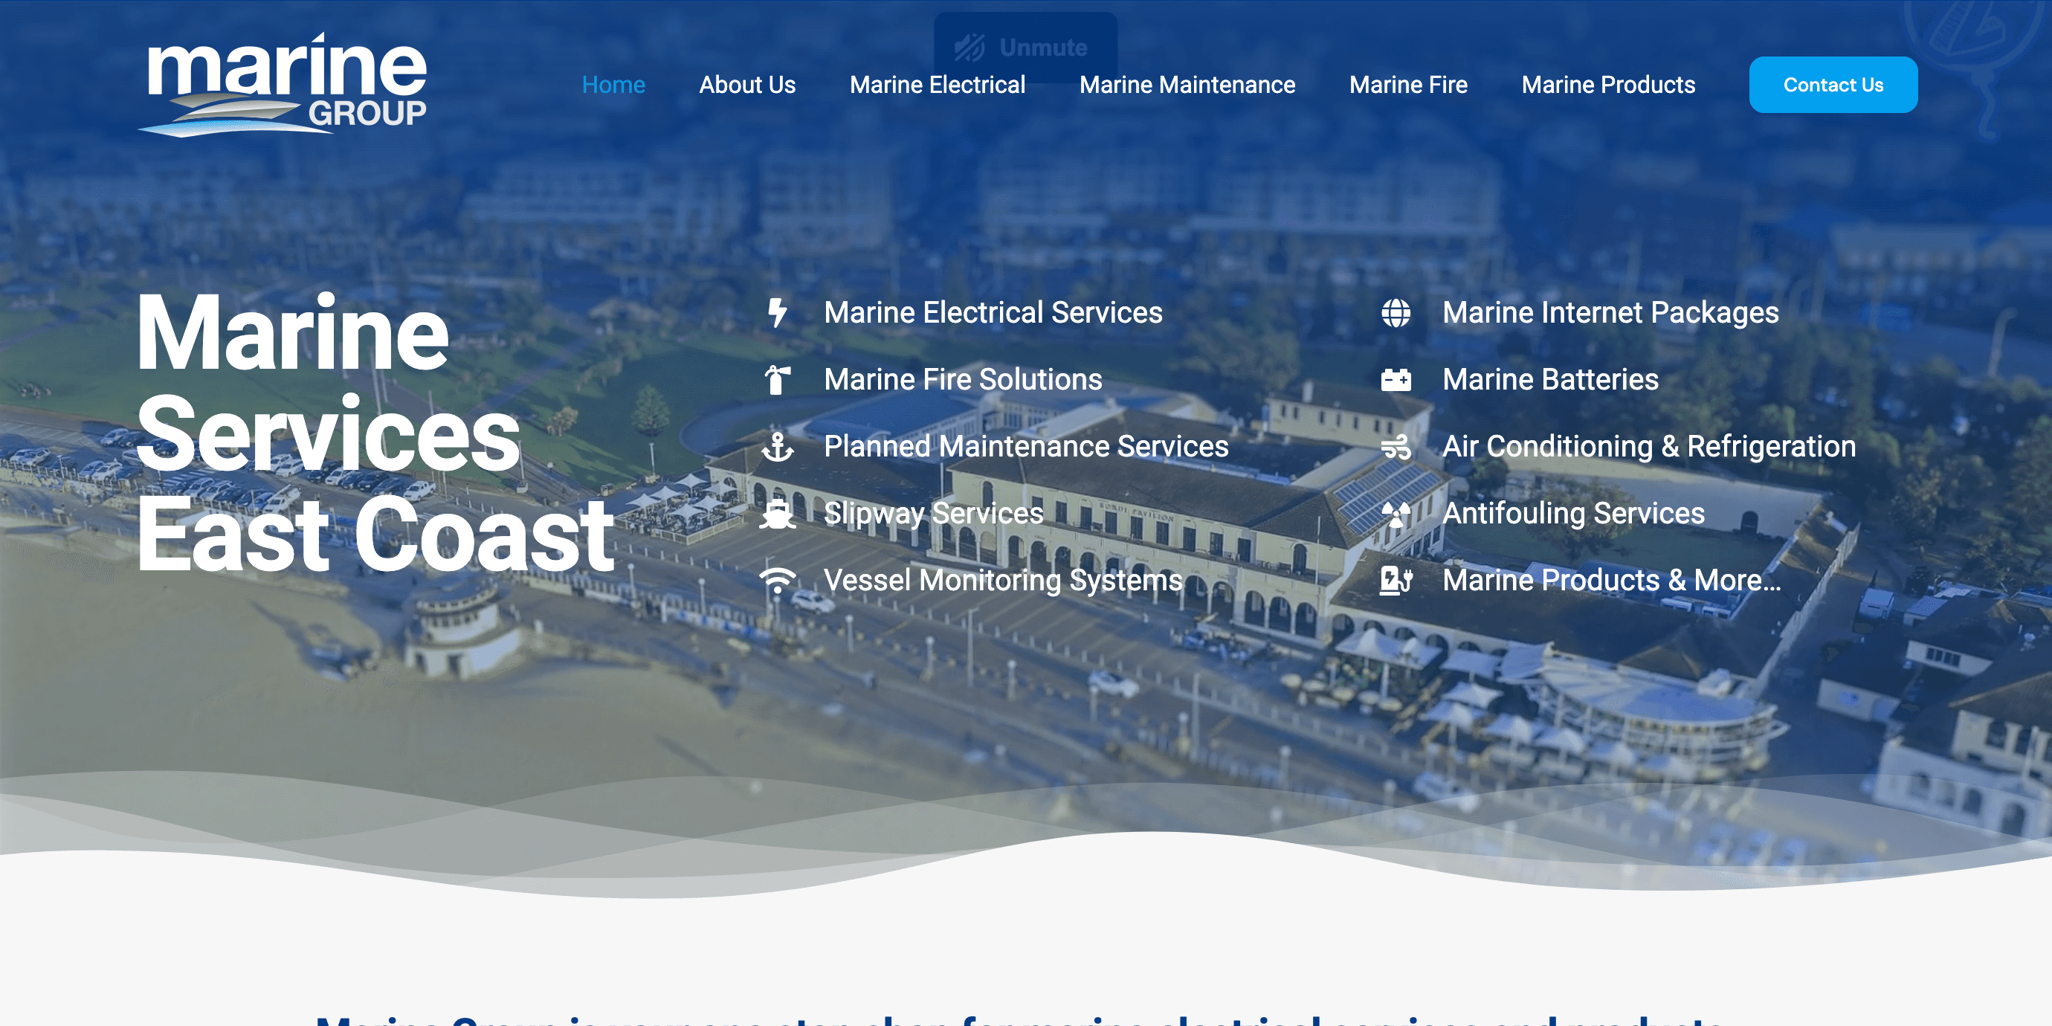2052x1026 pixels.
Task: Select Marine Fire navigation item
Action: (x=1407, y=85)
